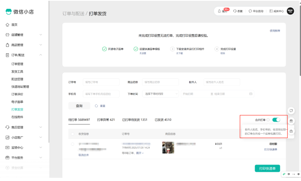This screenshot has height=181, width=301.
Task: Open 平台咨询 chat bubble icon
Action: [x=250, y=11]
